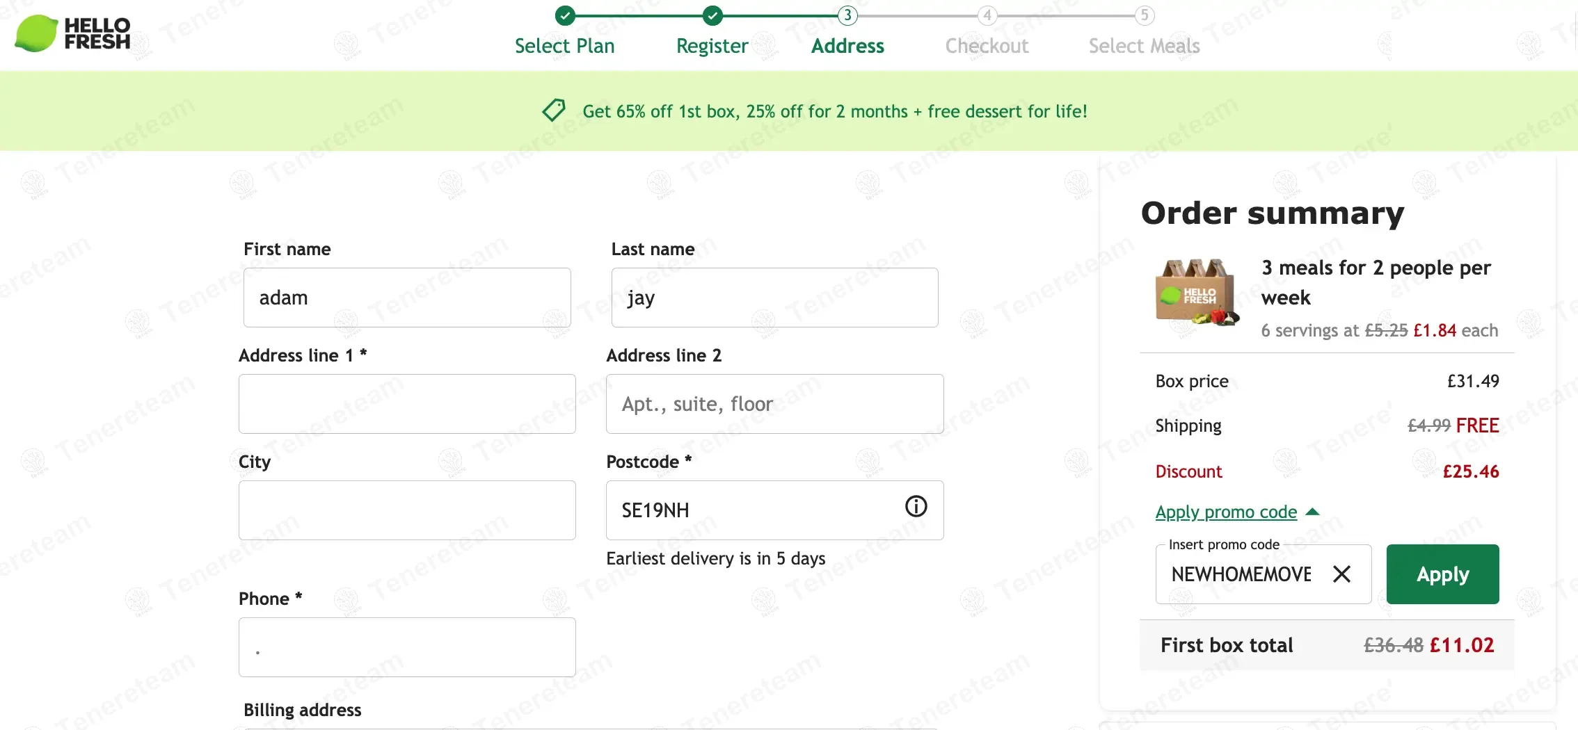Click the City text field

coord(407,510)
